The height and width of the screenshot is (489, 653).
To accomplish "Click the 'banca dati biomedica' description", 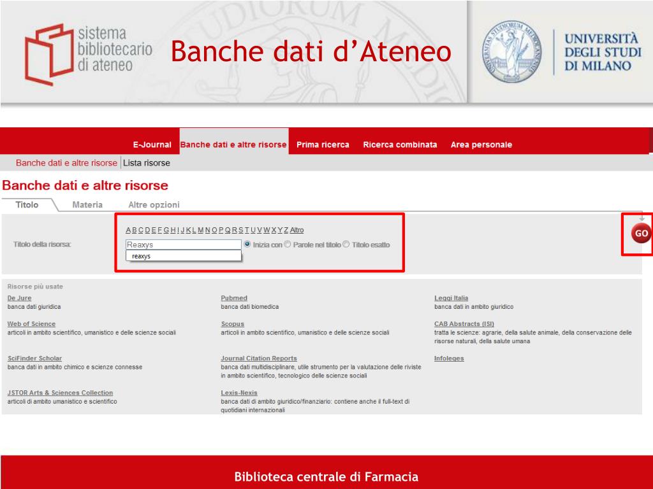I will 249,307.
